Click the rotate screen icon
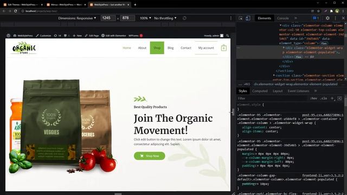The image size is (347, 195). point(184,18)
